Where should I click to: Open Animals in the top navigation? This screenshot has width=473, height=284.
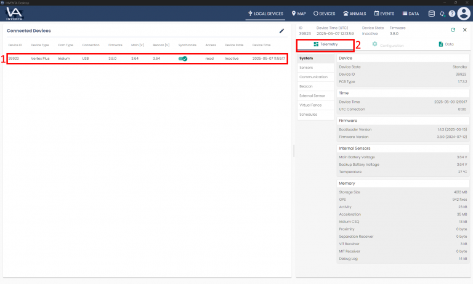[355, 13]
